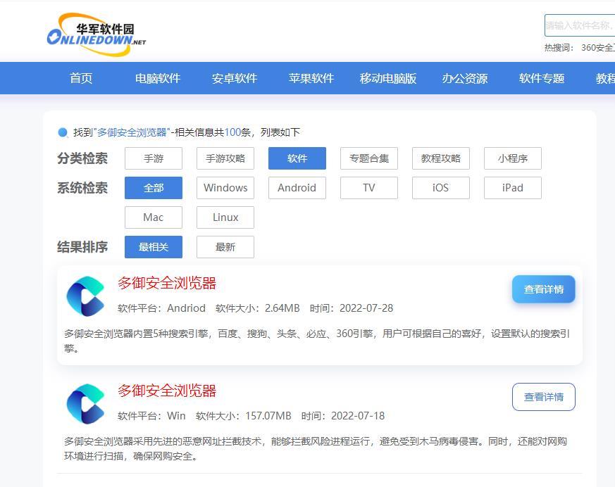The width and height of the screenshot is (615, 487).
Task: Filter results by Mac system
Action: (x=154, y=217)
